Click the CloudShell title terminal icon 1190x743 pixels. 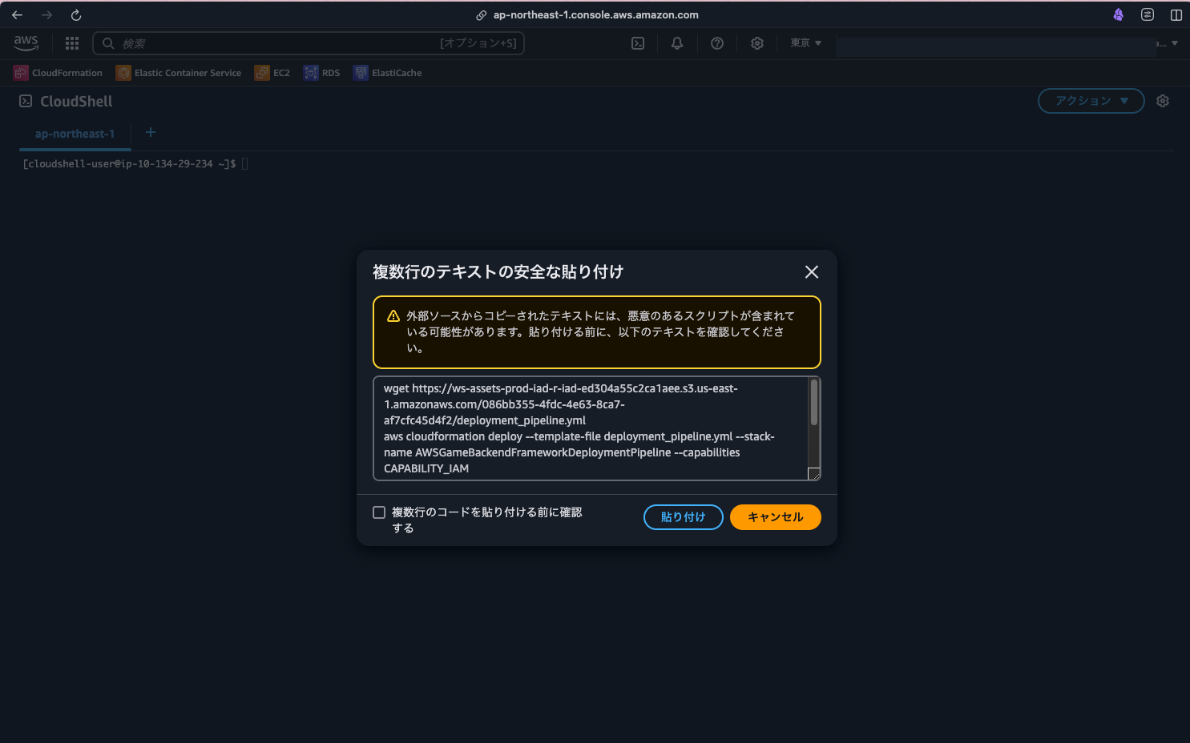point(26,101)
